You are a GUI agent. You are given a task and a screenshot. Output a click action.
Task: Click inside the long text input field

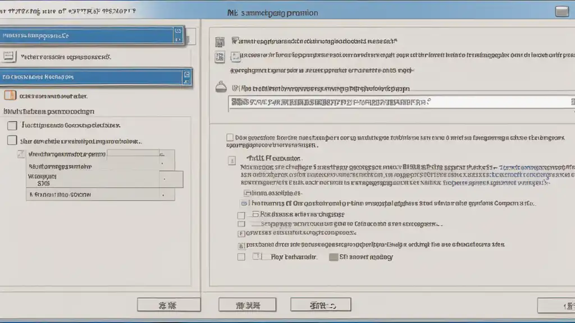[401, 102]
